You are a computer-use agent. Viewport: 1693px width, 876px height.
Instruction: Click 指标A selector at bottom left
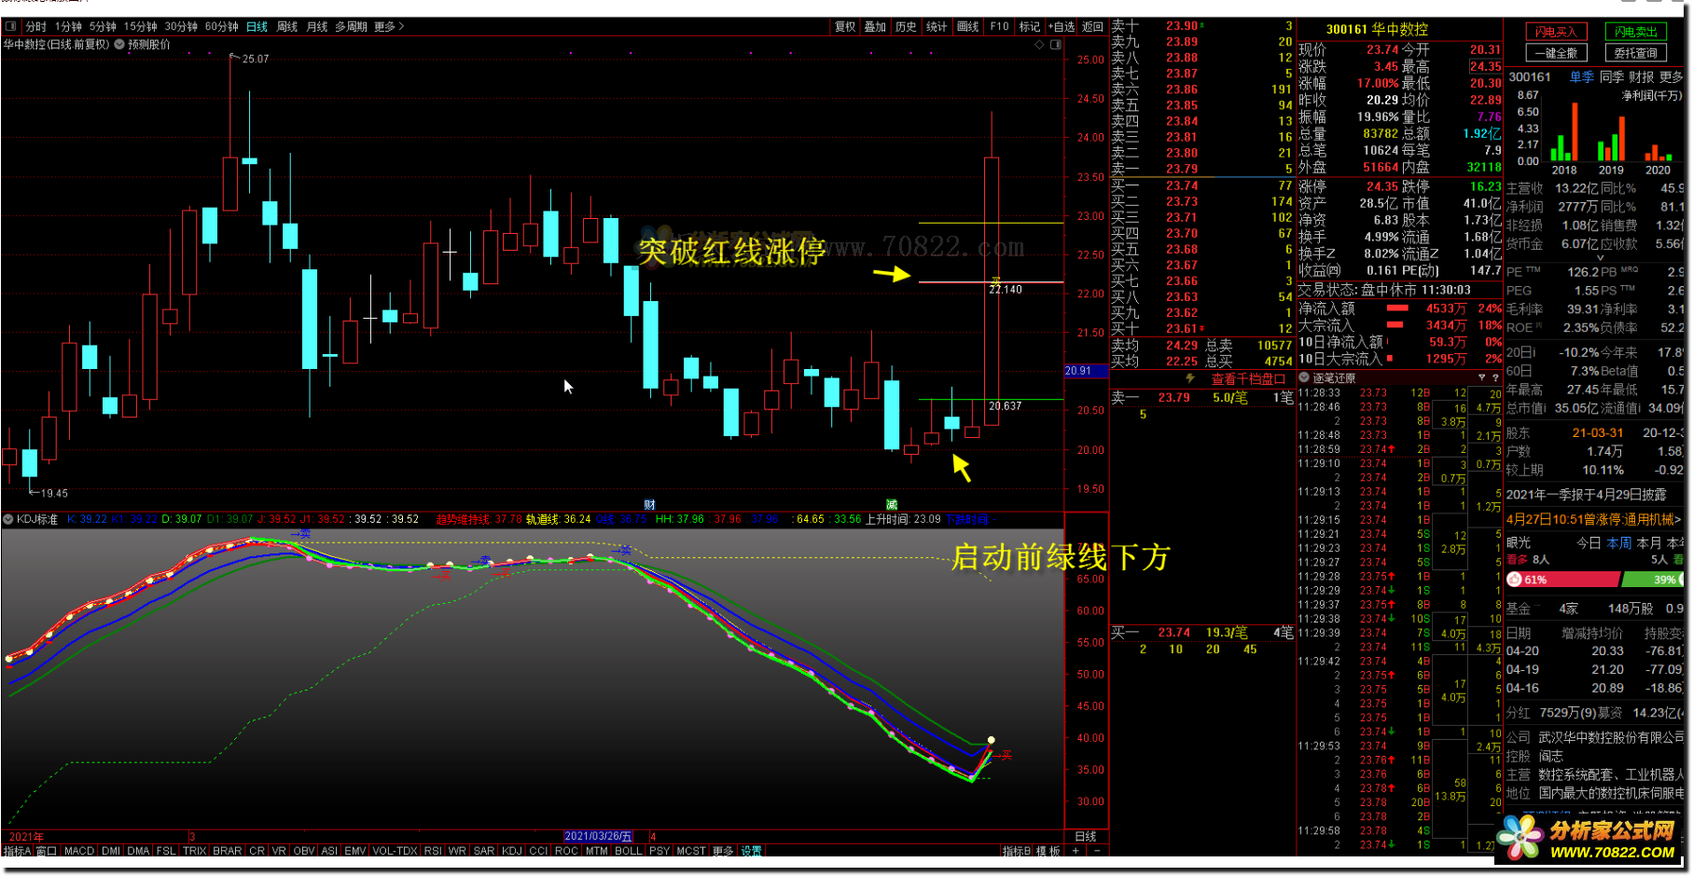[x=18, y=851]
